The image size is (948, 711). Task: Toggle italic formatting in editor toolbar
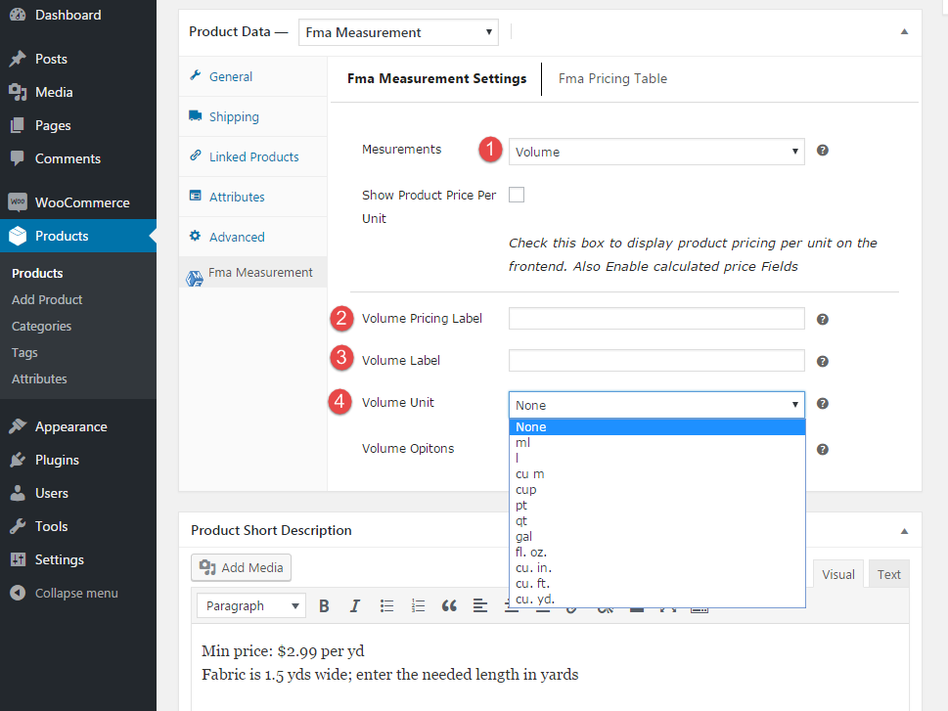point(355,605)
